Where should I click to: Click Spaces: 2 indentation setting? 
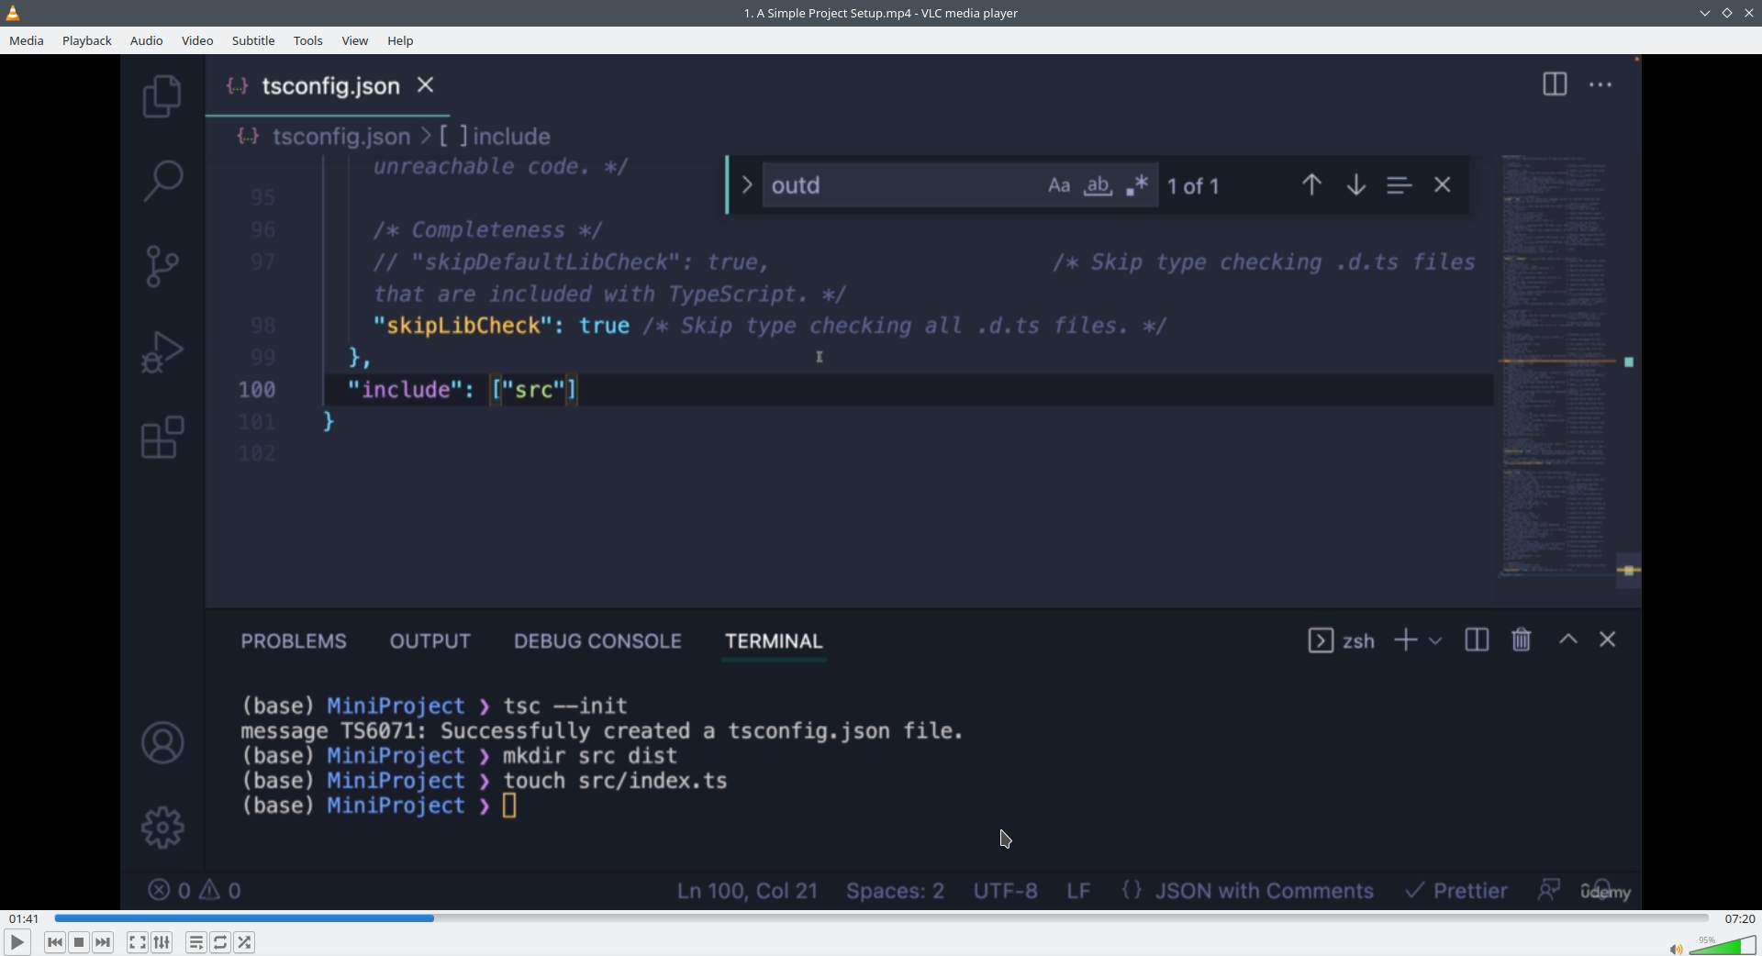tap(895, 891)
